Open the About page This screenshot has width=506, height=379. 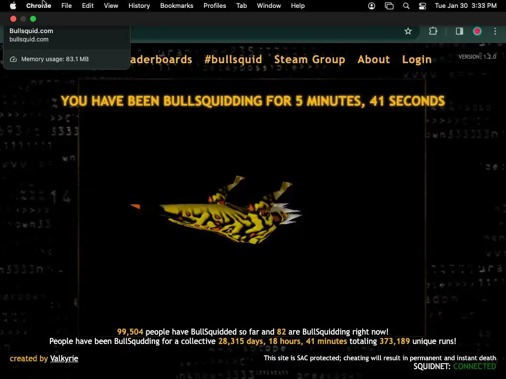coord(374,59)
